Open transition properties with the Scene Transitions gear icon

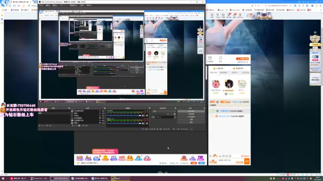click(174, 114)
